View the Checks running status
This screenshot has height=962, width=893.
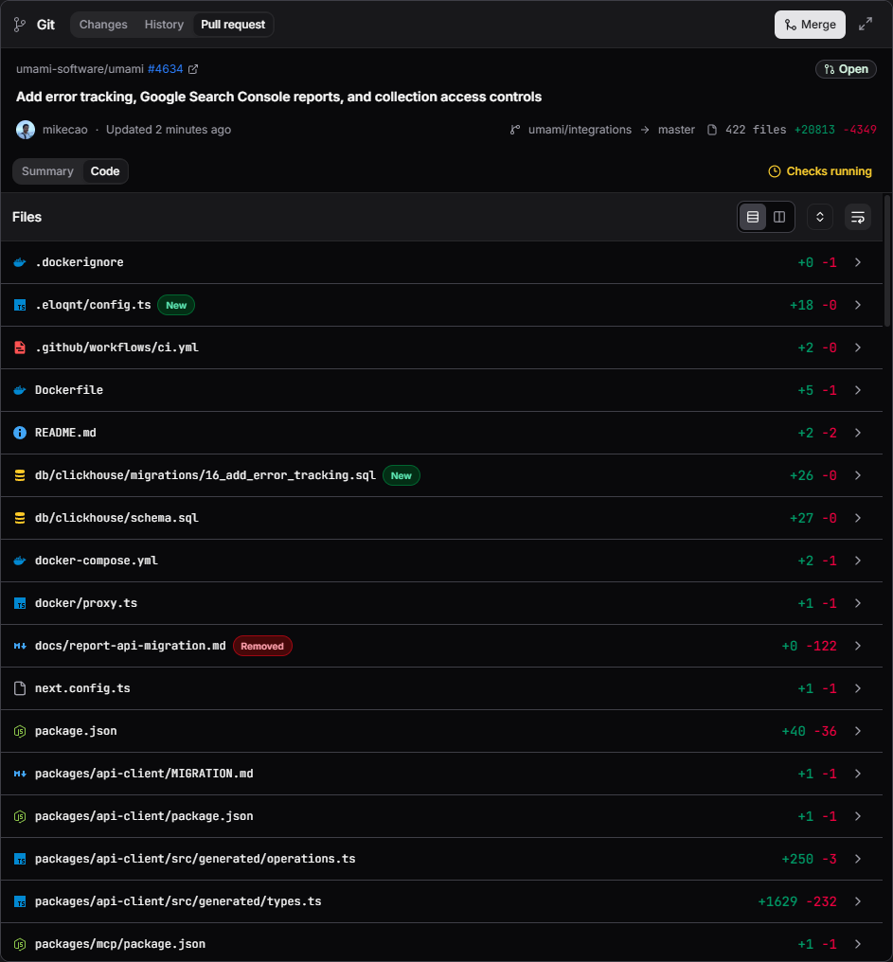pos(820,171)
